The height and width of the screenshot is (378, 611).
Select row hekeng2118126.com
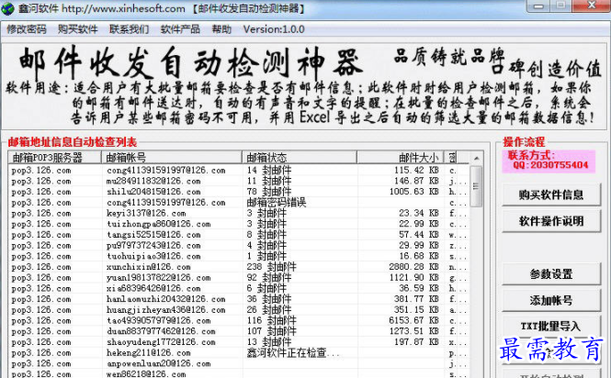tap(239, 353)
